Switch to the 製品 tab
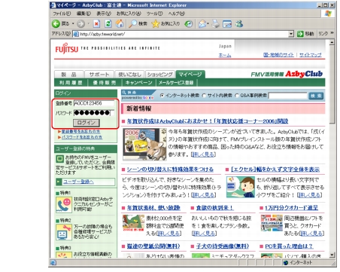340x272 pixels. pyautogui.click(x=68, y=75)
